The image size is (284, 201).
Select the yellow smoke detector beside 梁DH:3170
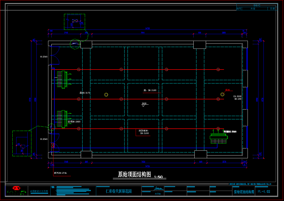pos(106,95)
